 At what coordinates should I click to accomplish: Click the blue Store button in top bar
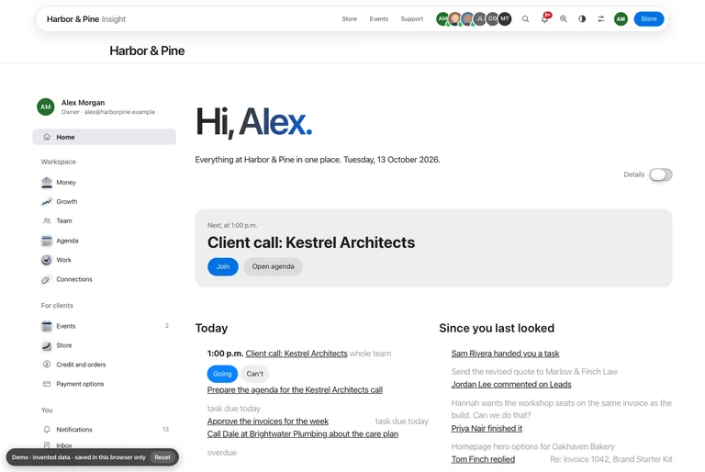(649, 19)
